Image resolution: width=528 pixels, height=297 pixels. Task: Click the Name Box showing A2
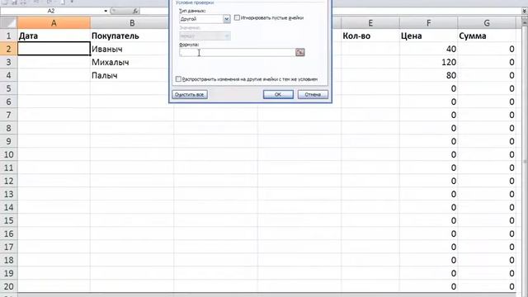51,11
